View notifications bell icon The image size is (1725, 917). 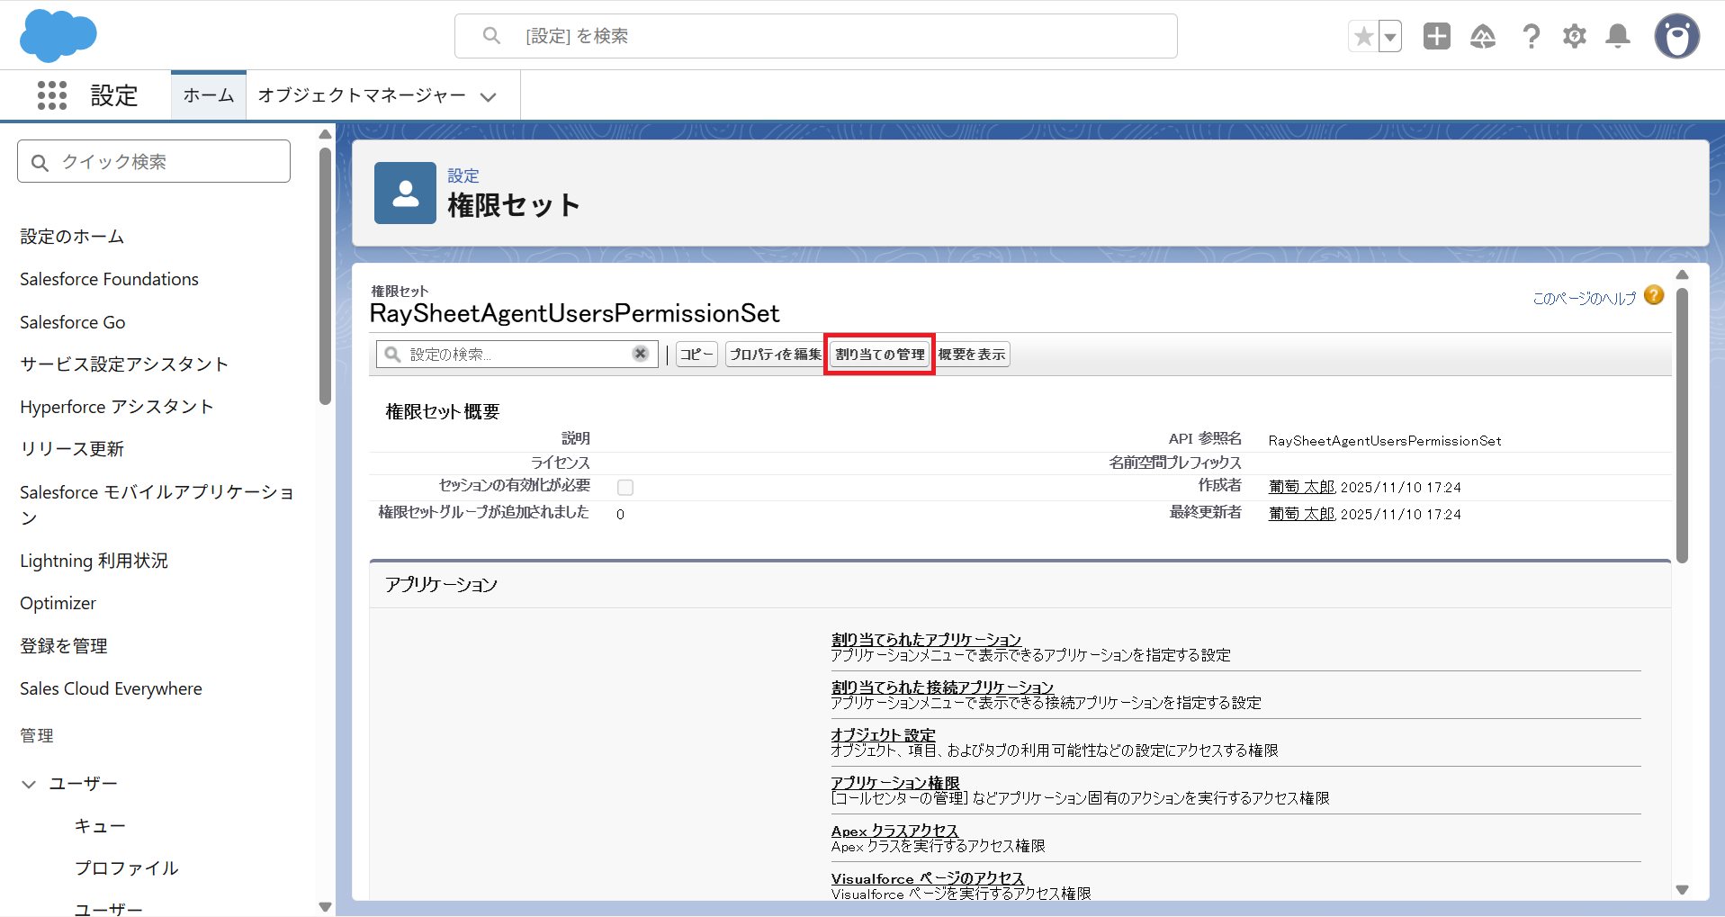point(1618,37)
